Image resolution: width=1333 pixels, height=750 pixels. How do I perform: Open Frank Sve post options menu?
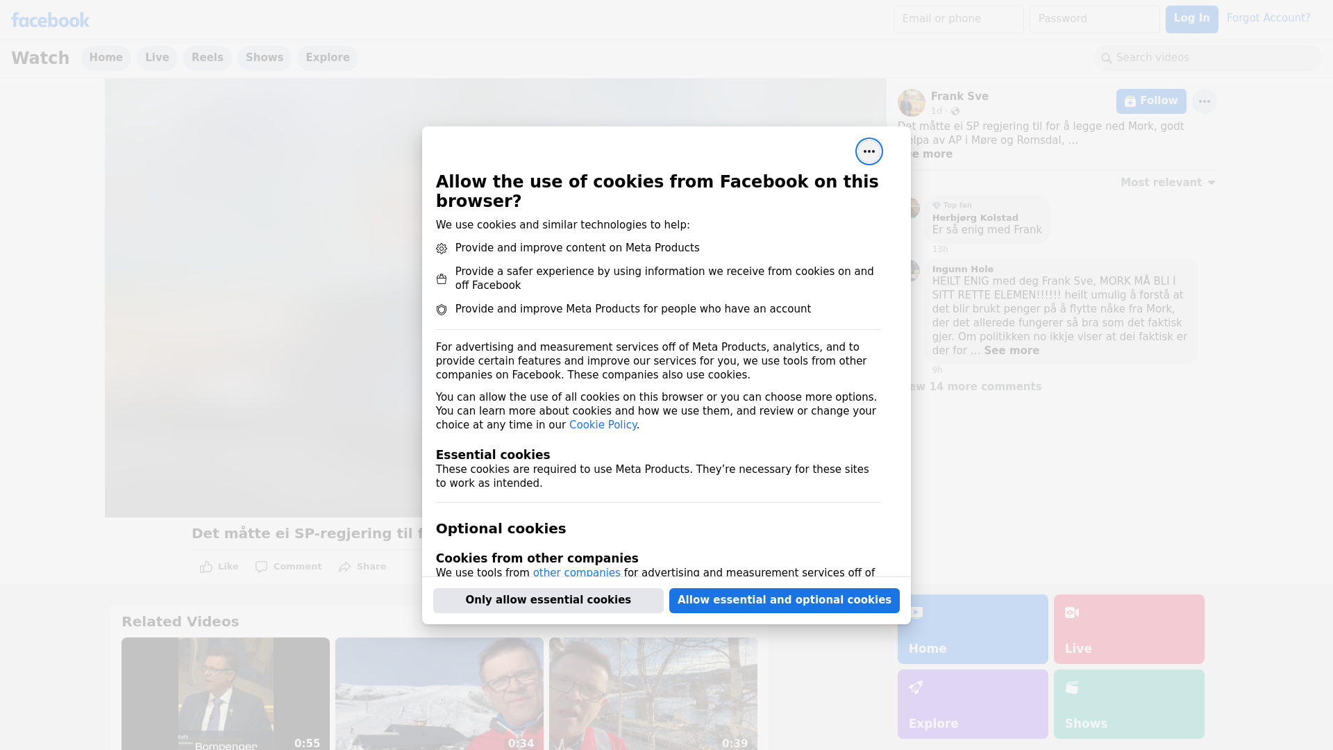coord(1204,101)
